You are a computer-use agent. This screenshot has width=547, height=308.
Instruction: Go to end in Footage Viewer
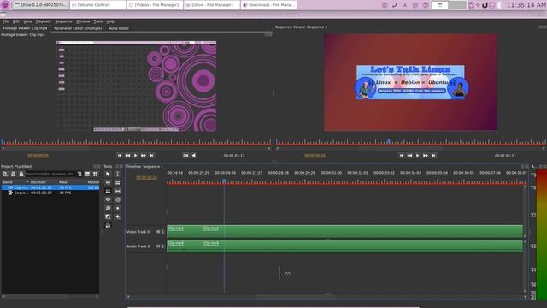(x=151, y=156)
